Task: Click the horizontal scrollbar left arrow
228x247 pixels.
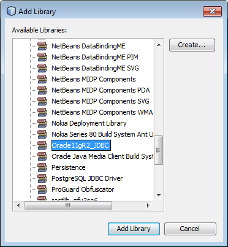Action: 18,205
